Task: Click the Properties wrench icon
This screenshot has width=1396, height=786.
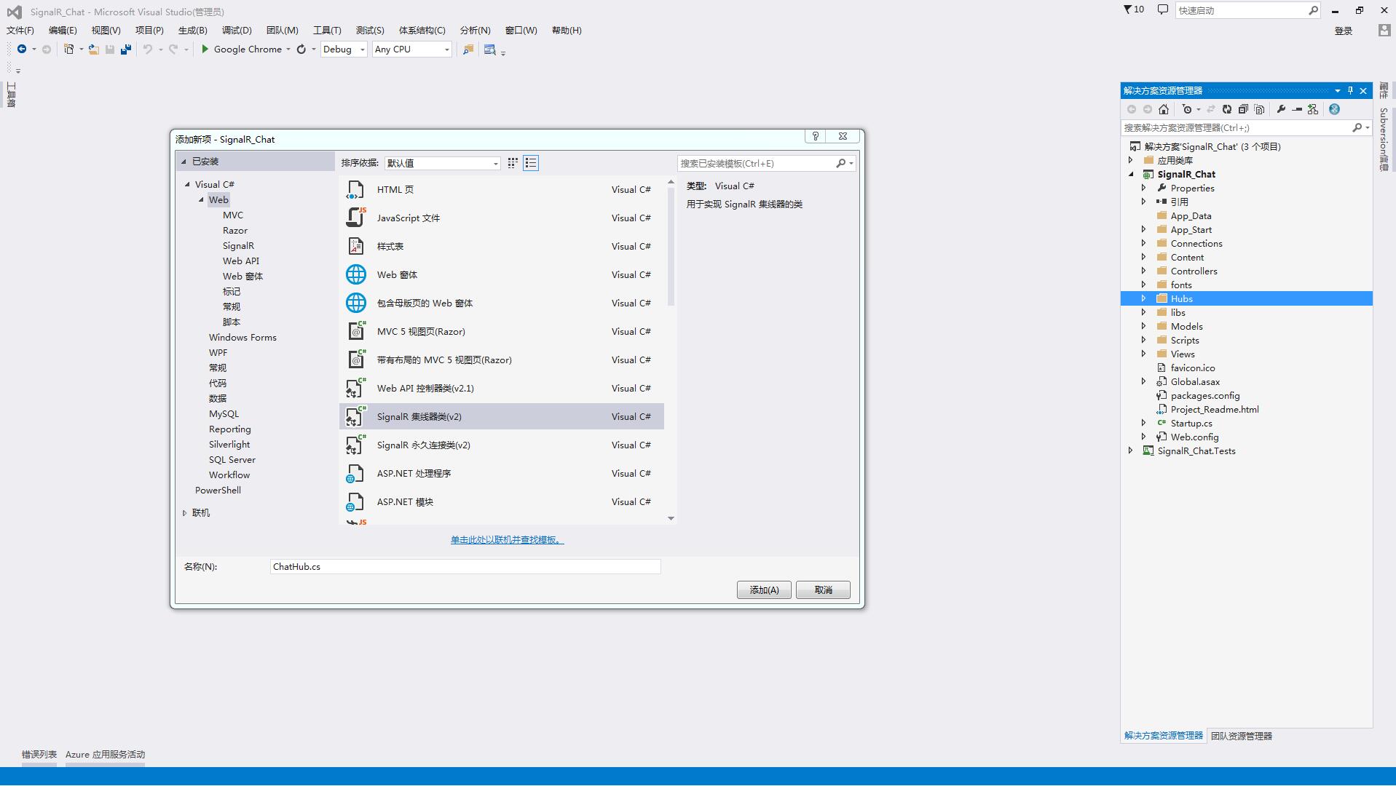Action: tap(1281, 109)
